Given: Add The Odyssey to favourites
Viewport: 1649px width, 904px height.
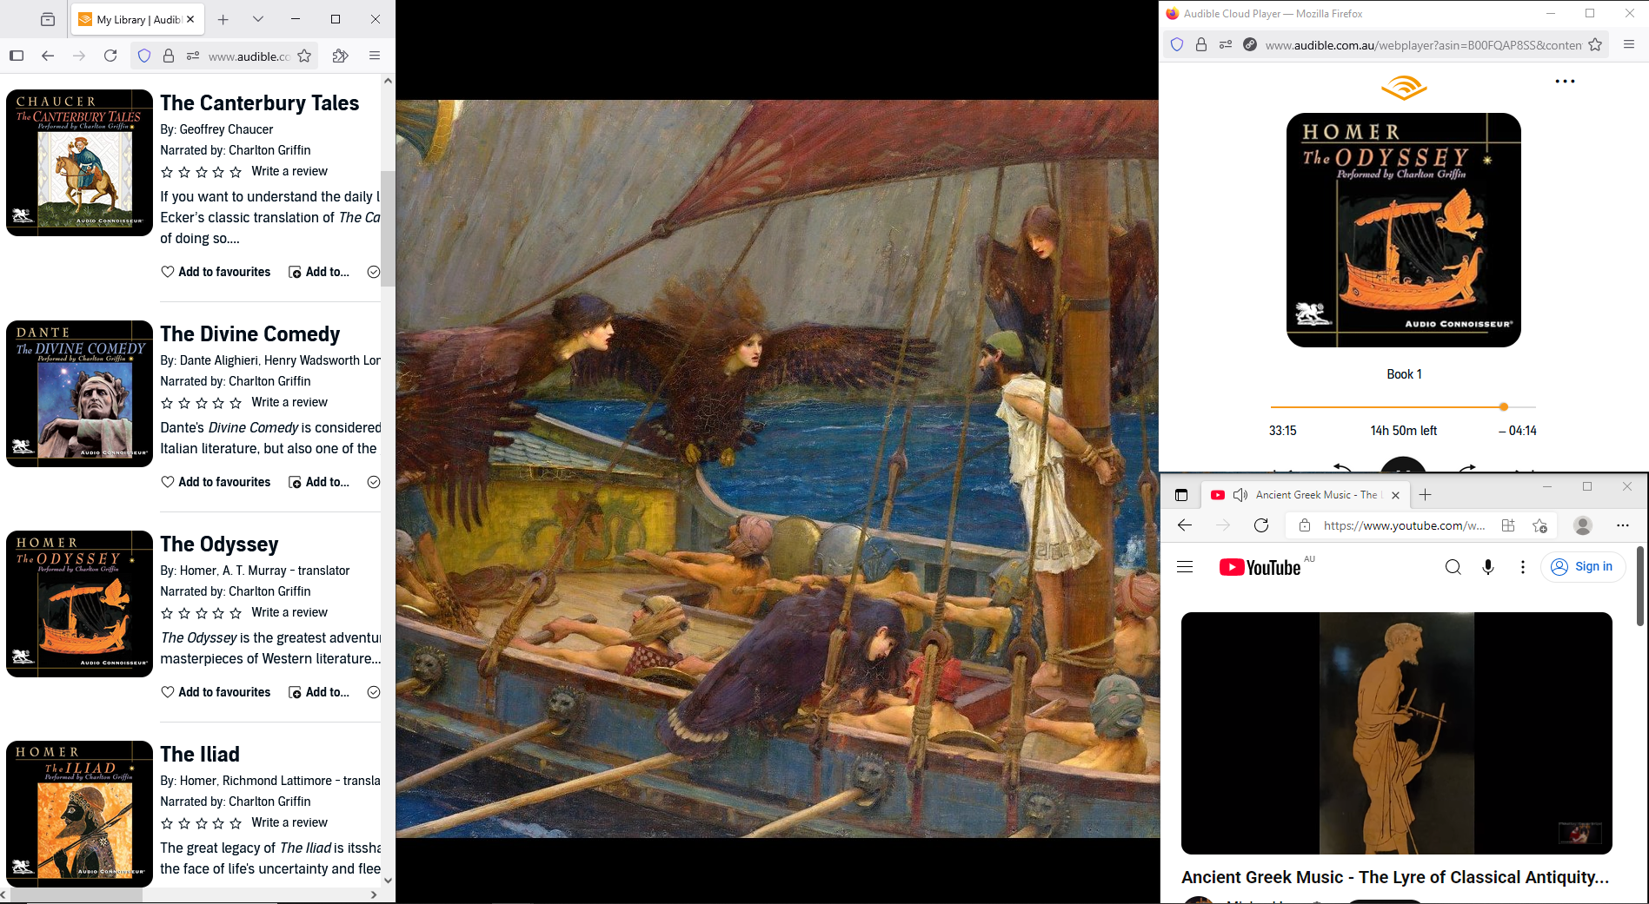Looking at the screenshot, I should [216, 692].
